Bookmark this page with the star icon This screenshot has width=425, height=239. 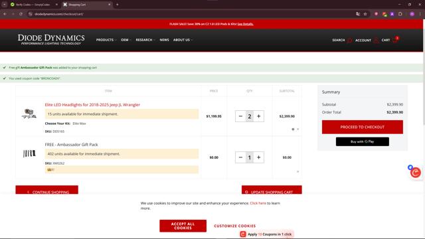(x=365, y=14)
